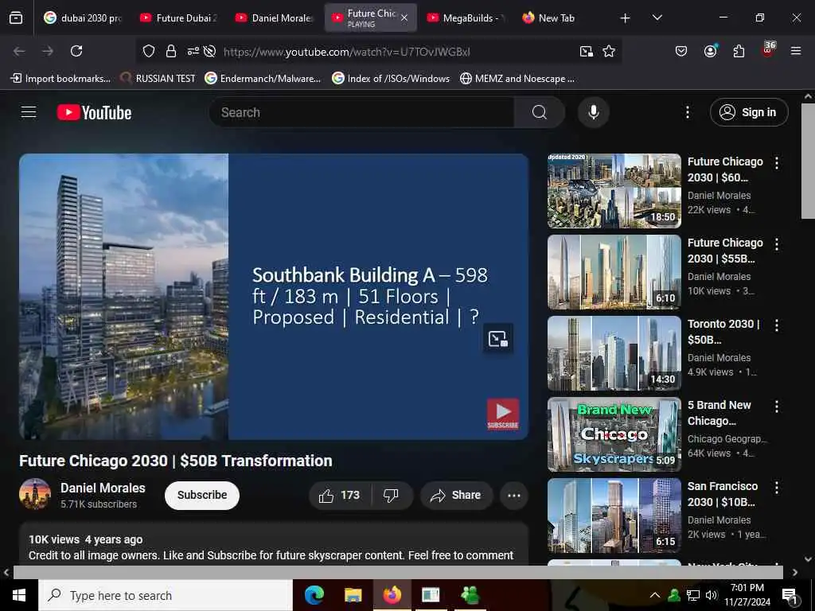Share the Future Chicago video
This screenshot has width=815, height=611.
[456, 495]
